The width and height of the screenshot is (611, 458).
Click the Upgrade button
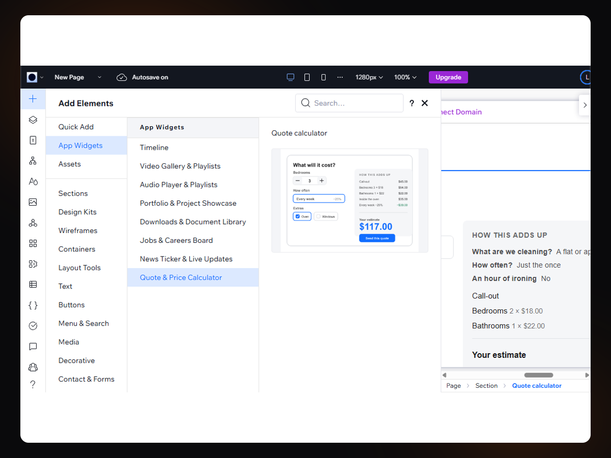click(x=448, y=77)
